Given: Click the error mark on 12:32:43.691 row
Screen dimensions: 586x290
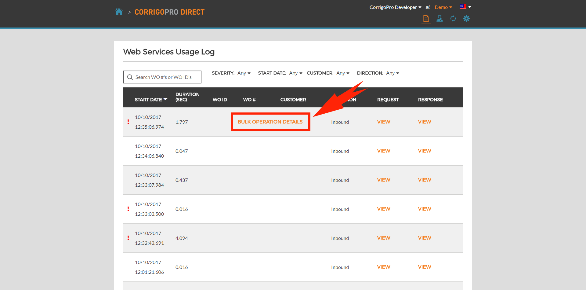Looking at the screenshot, I should (x=128, y=238).
